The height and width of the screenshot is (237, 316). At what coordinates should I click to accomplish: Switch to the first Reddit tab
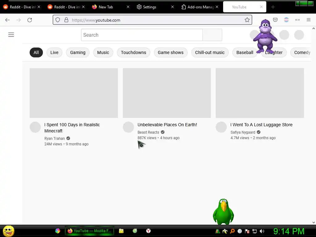pyautogui.click(x=21, y=7)
